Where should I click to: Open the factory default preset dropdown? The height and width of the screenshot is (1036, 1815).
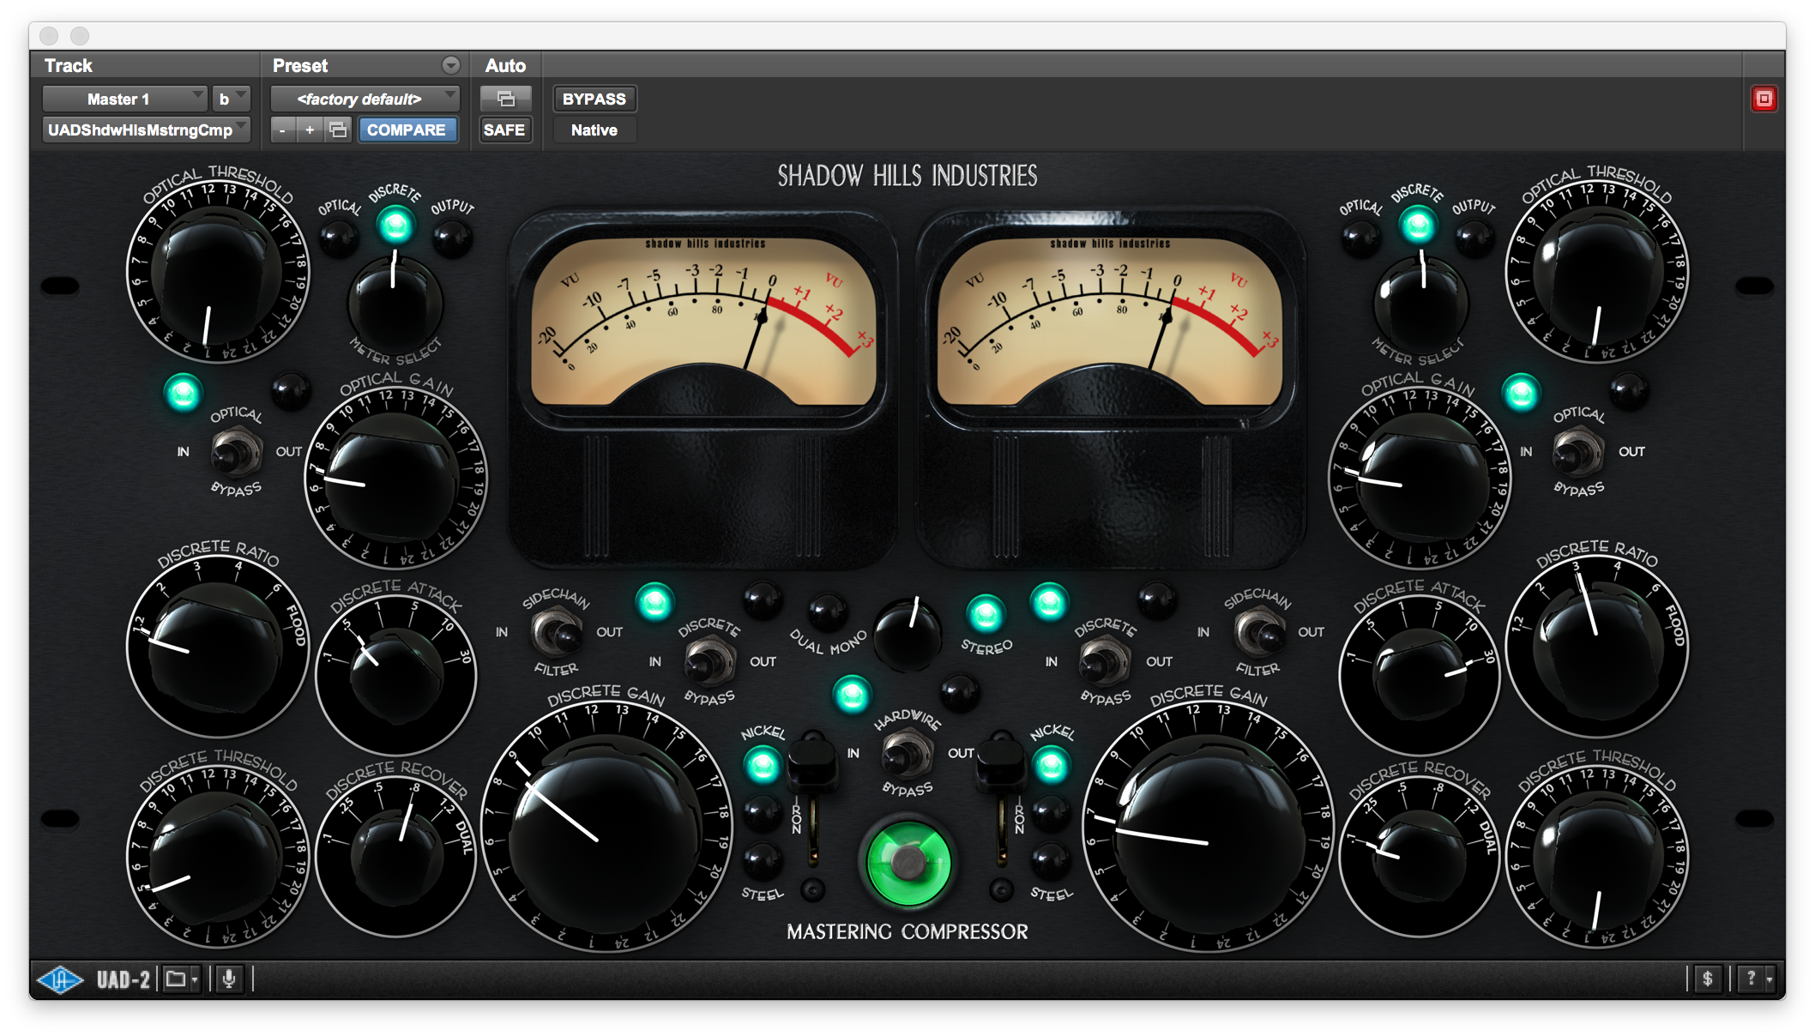(365, 99)
